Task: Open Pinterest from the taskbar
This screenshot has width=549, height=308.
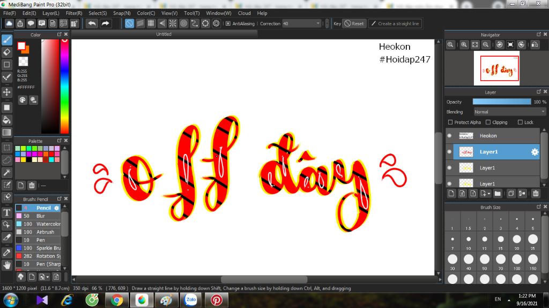Action: tap(216, 300)
